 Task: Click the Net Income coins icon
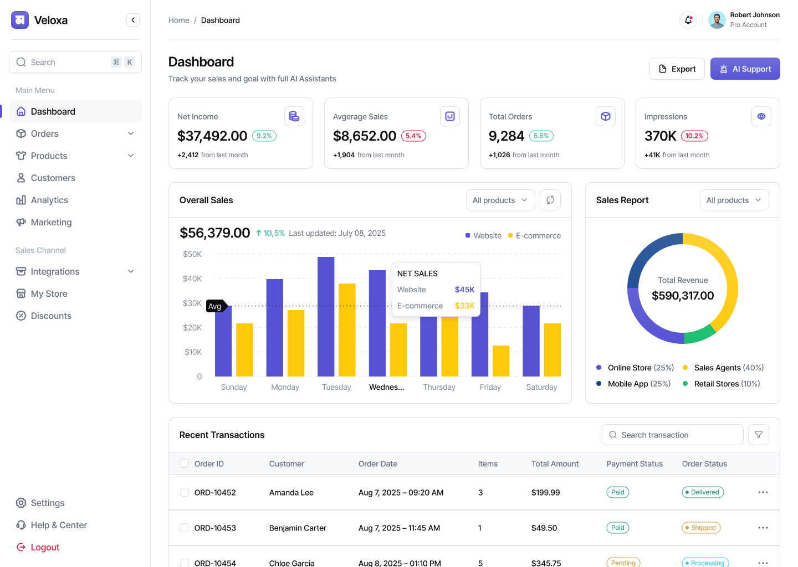294,116
